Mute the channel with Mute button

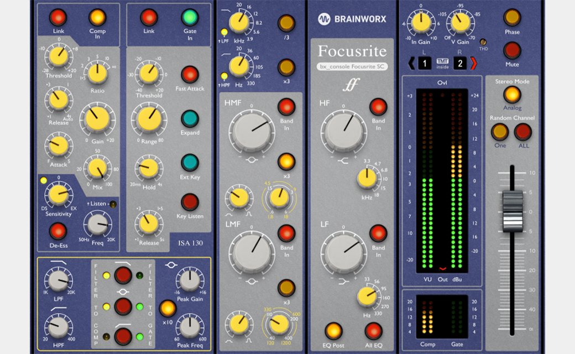coord(512,50)
